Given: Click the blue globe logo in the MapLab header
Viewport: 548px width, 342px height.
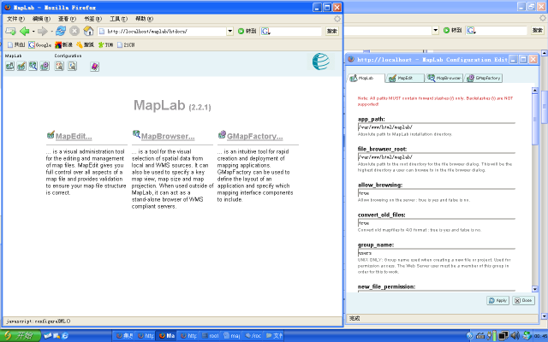Looking at the screenshot, I should tap(320, 62).
